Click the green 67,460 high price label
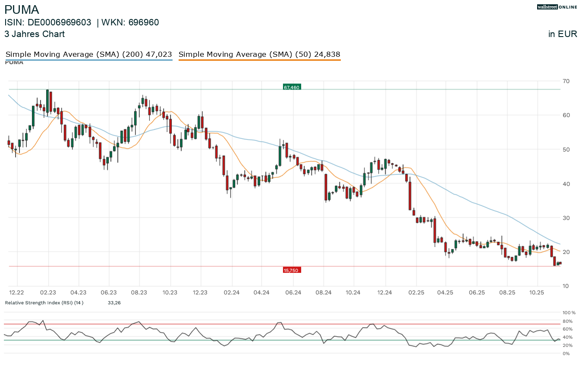 pos(291,87)
